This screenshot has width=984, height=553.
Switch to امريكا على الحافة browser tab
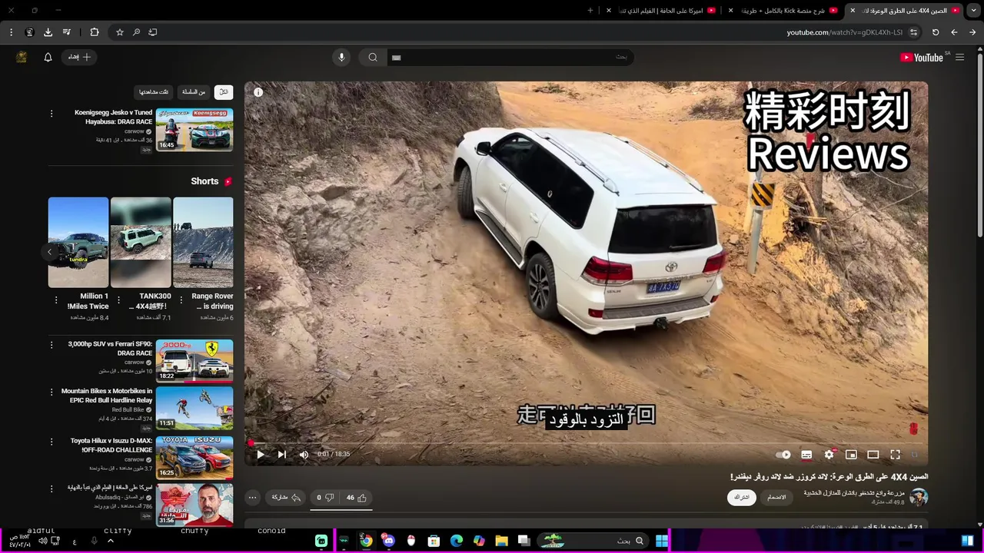(661, 11)
